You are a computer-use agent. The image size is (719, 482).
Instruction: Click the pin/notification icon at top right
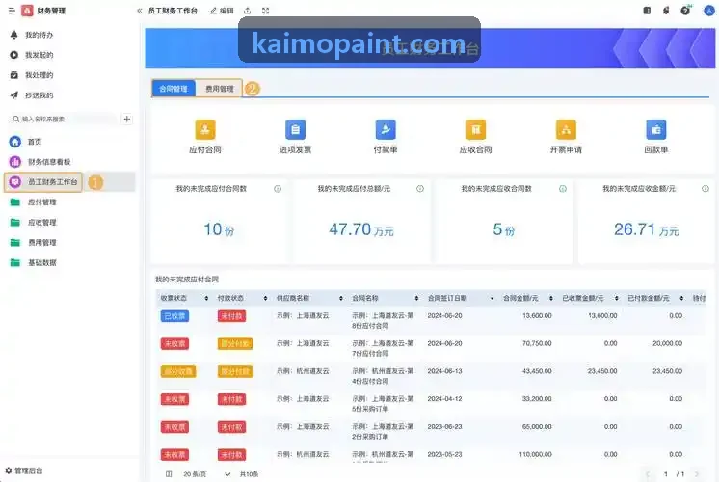(666, 10)
